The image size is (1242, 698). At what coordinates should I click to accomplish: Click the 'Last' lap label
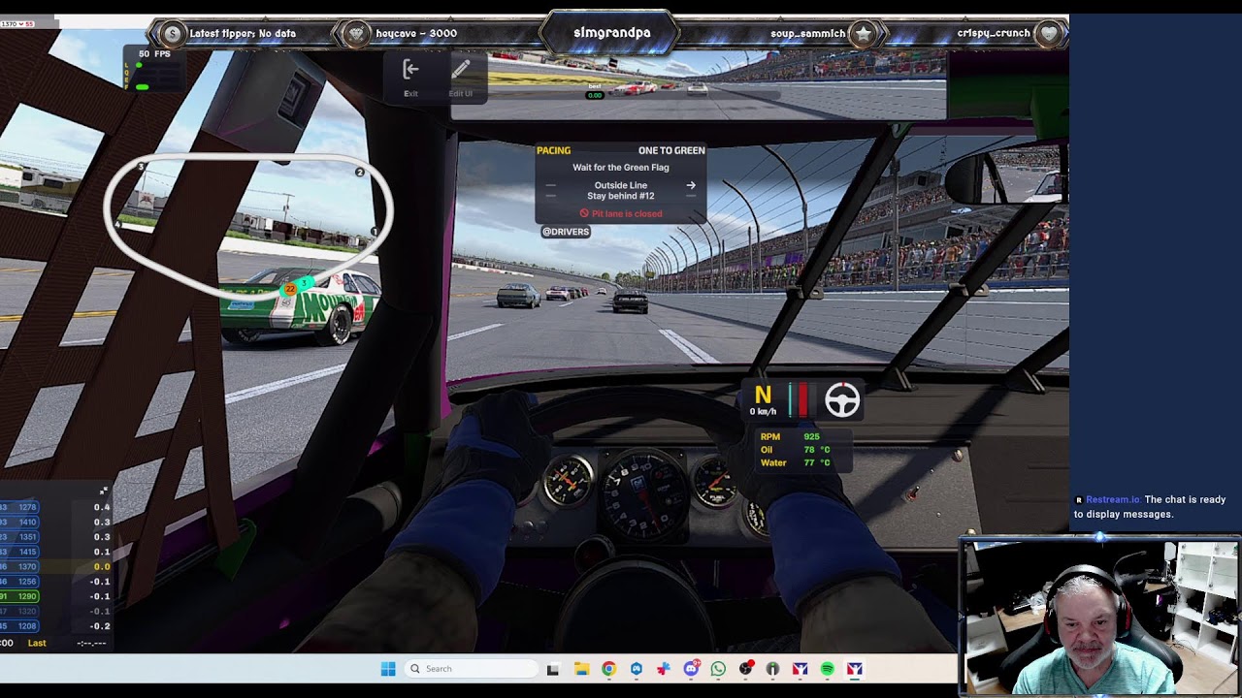pyautogui.click(x=37, y=643)
